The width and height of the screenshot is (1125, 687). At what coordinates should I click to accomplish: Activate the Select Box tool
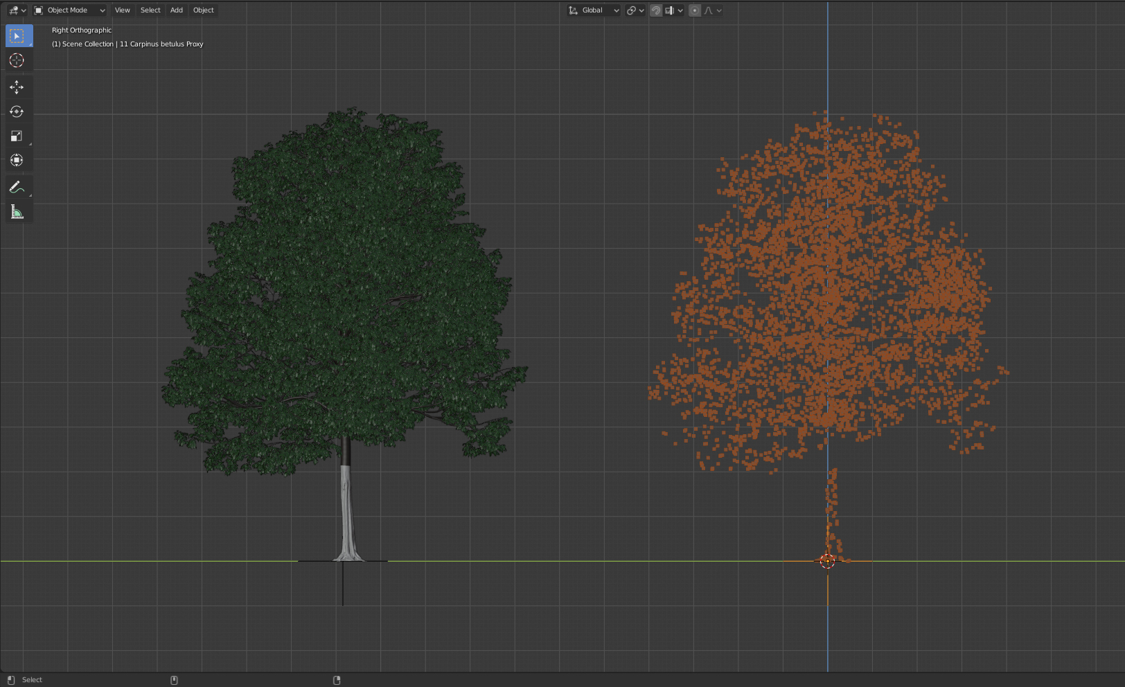click(17, 36)
